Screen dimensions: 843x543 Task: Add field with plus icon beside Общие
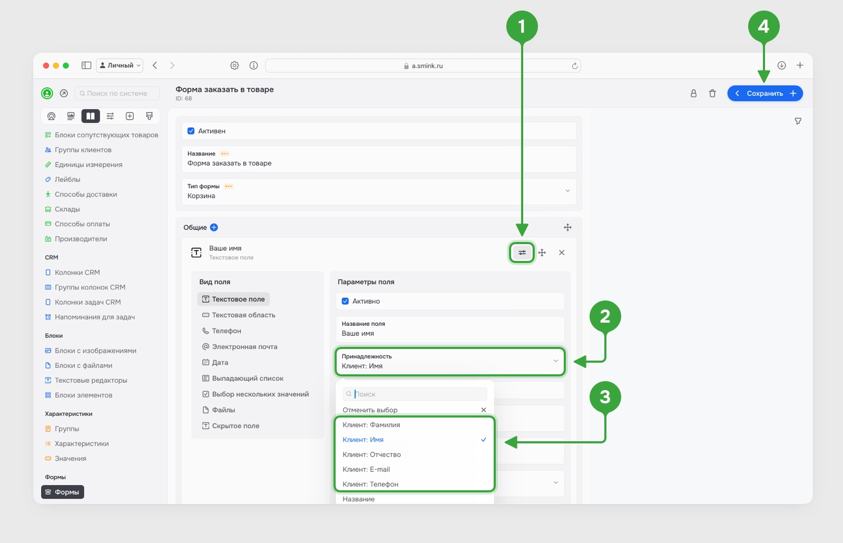[x=214, y=227]
